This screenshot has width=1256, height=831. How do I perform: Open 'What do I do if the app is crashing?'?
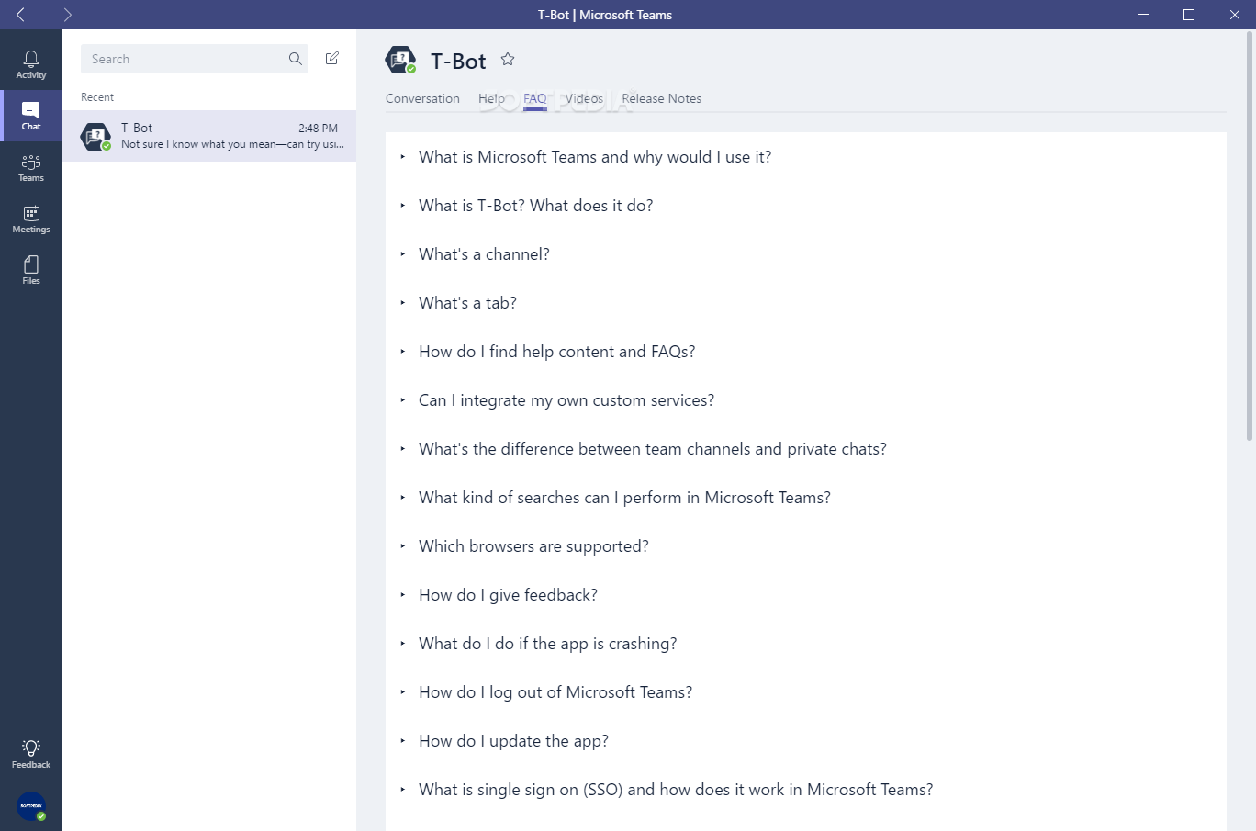(x=548, y=644)
